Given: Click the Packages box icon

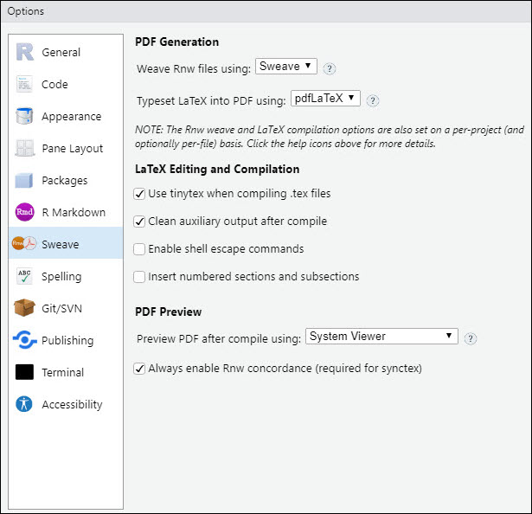Looking at the screenshot, I should (25, 180).
